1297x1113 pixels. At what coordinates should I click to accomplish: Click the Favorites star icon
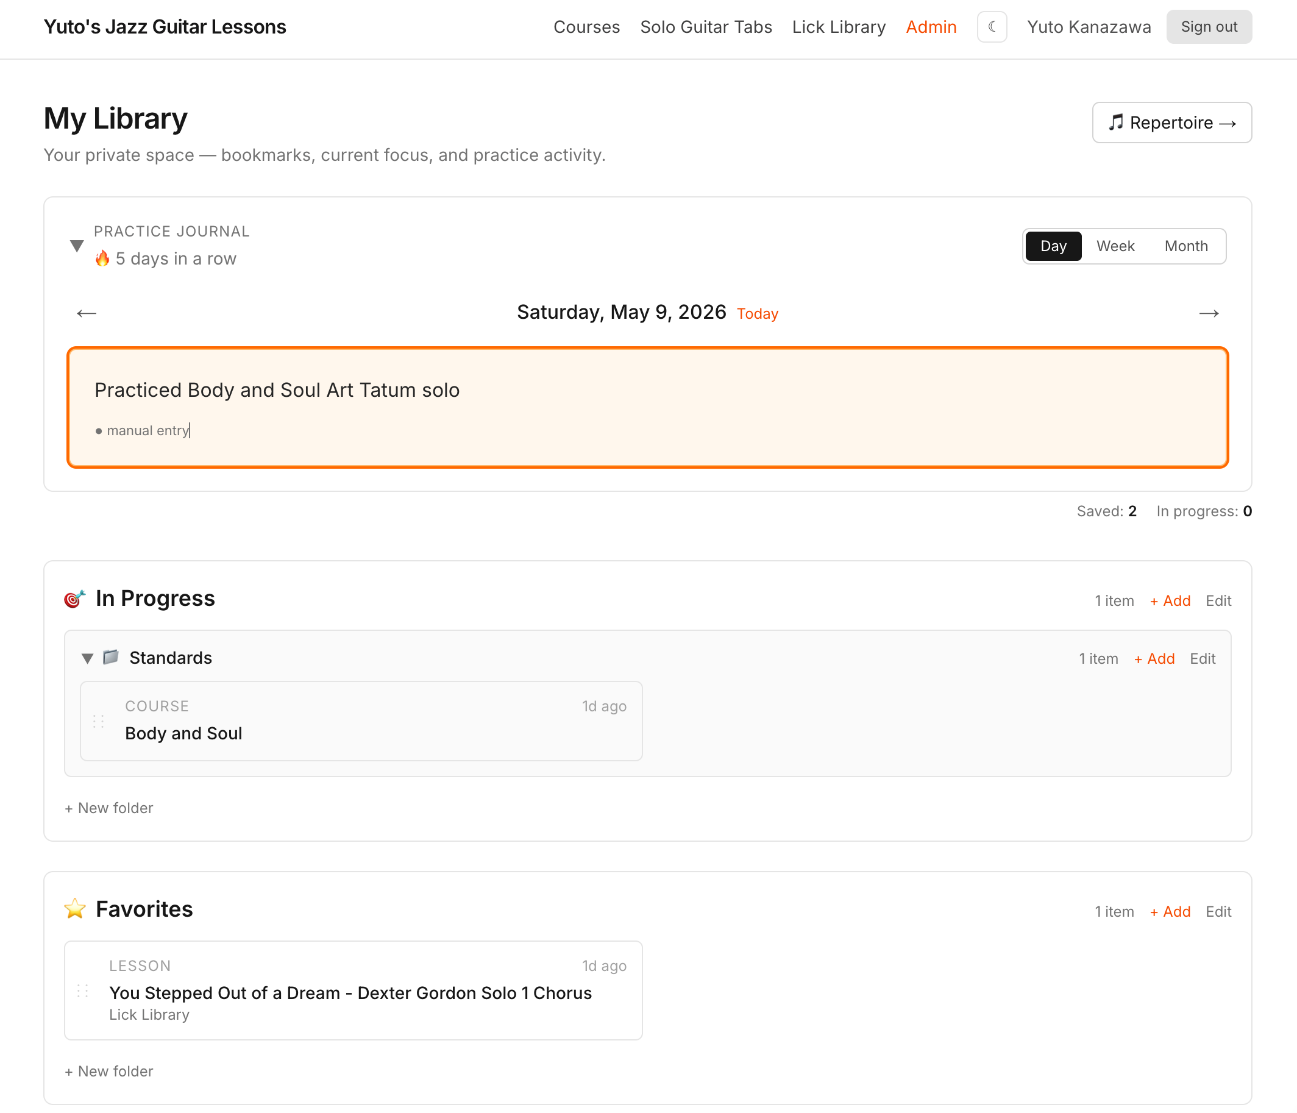[x=74, y=909]
